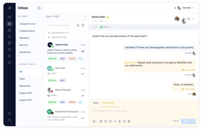The height and width of the screenshot is (130, 202).
Task: Click in the Search keyword field
Action: click(61, 26)
